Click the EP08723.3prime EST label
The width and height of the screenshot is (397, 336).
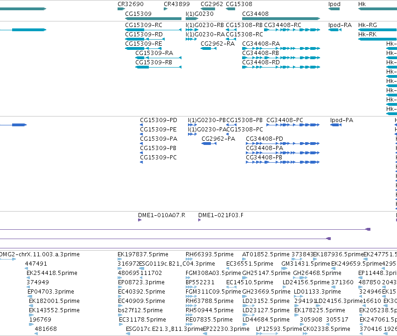click(141, 282)
